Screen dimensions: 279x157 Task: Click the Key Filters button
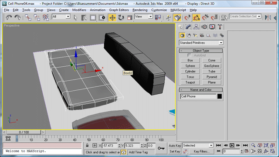[201, 151]
